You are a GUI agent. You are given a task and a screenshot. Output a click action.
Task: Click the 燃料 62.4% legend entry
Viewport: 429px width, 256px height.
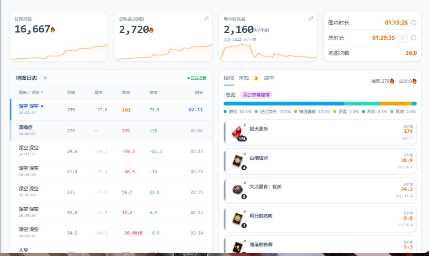[x=238, y=112]
